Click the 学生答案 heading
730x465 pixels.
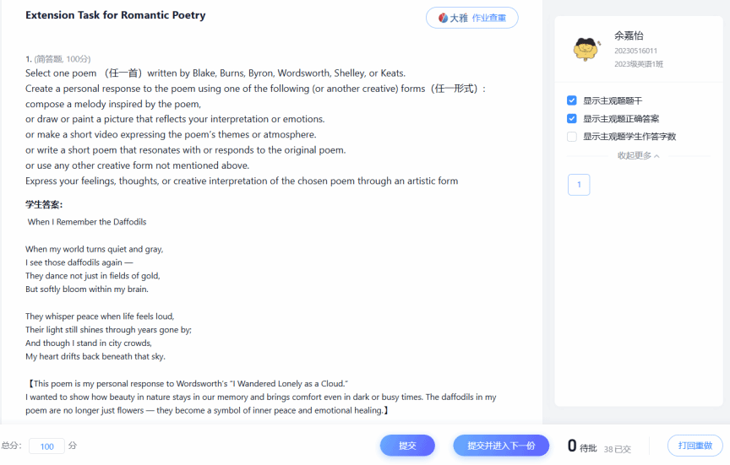click(x=44, y=204)
